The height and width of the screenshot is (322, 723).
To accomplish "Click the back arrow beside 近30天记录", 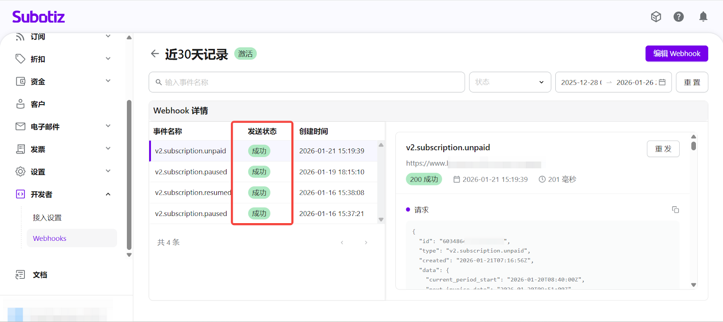I will 155,54.
